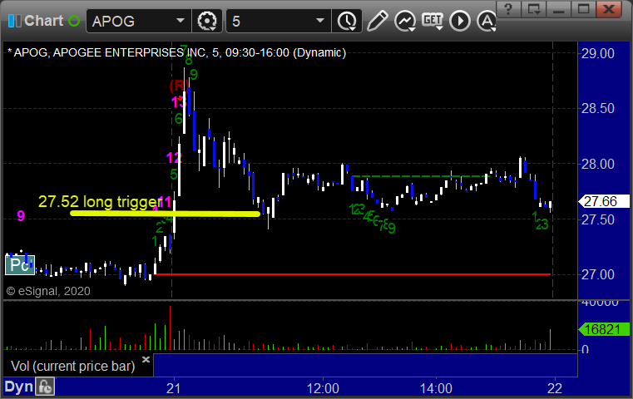Viewport: 633px width, 399px height.
Task: Click the magenta 13 count marker
Action: [179, 102]
